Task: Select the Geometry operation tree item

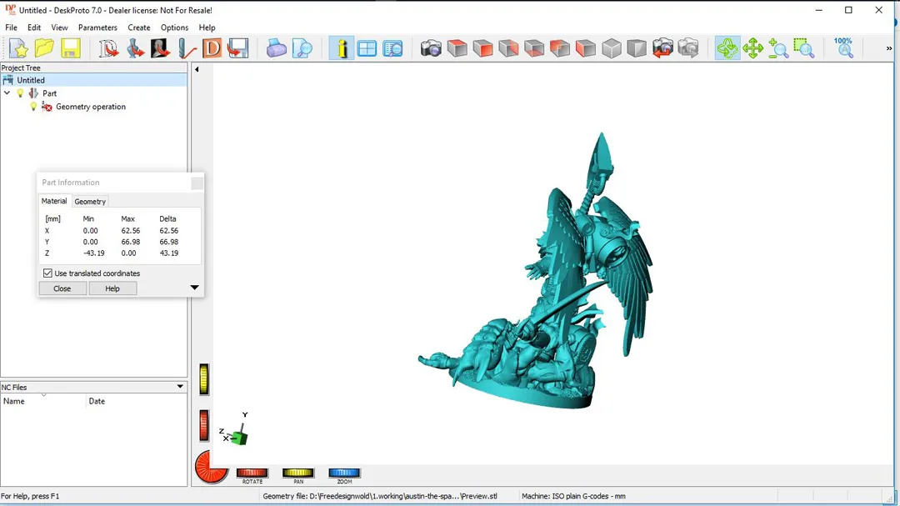Action: 91,106
